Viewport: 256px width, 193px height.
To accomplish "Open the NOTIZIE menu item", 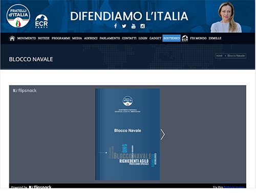I will click(x=44, y=38).
